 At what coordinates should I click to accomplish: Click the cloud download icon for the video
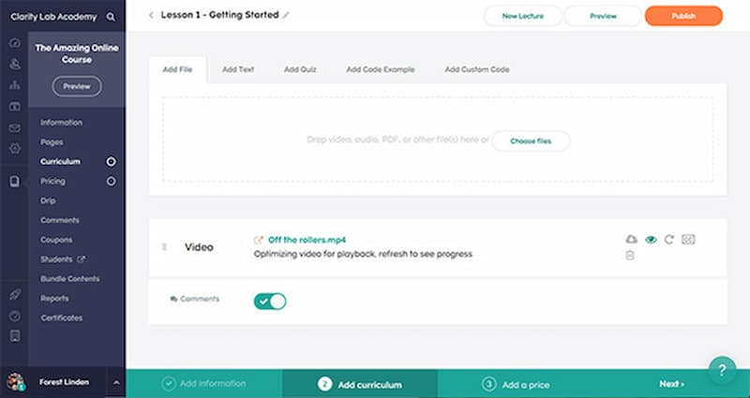pos(631,239)
